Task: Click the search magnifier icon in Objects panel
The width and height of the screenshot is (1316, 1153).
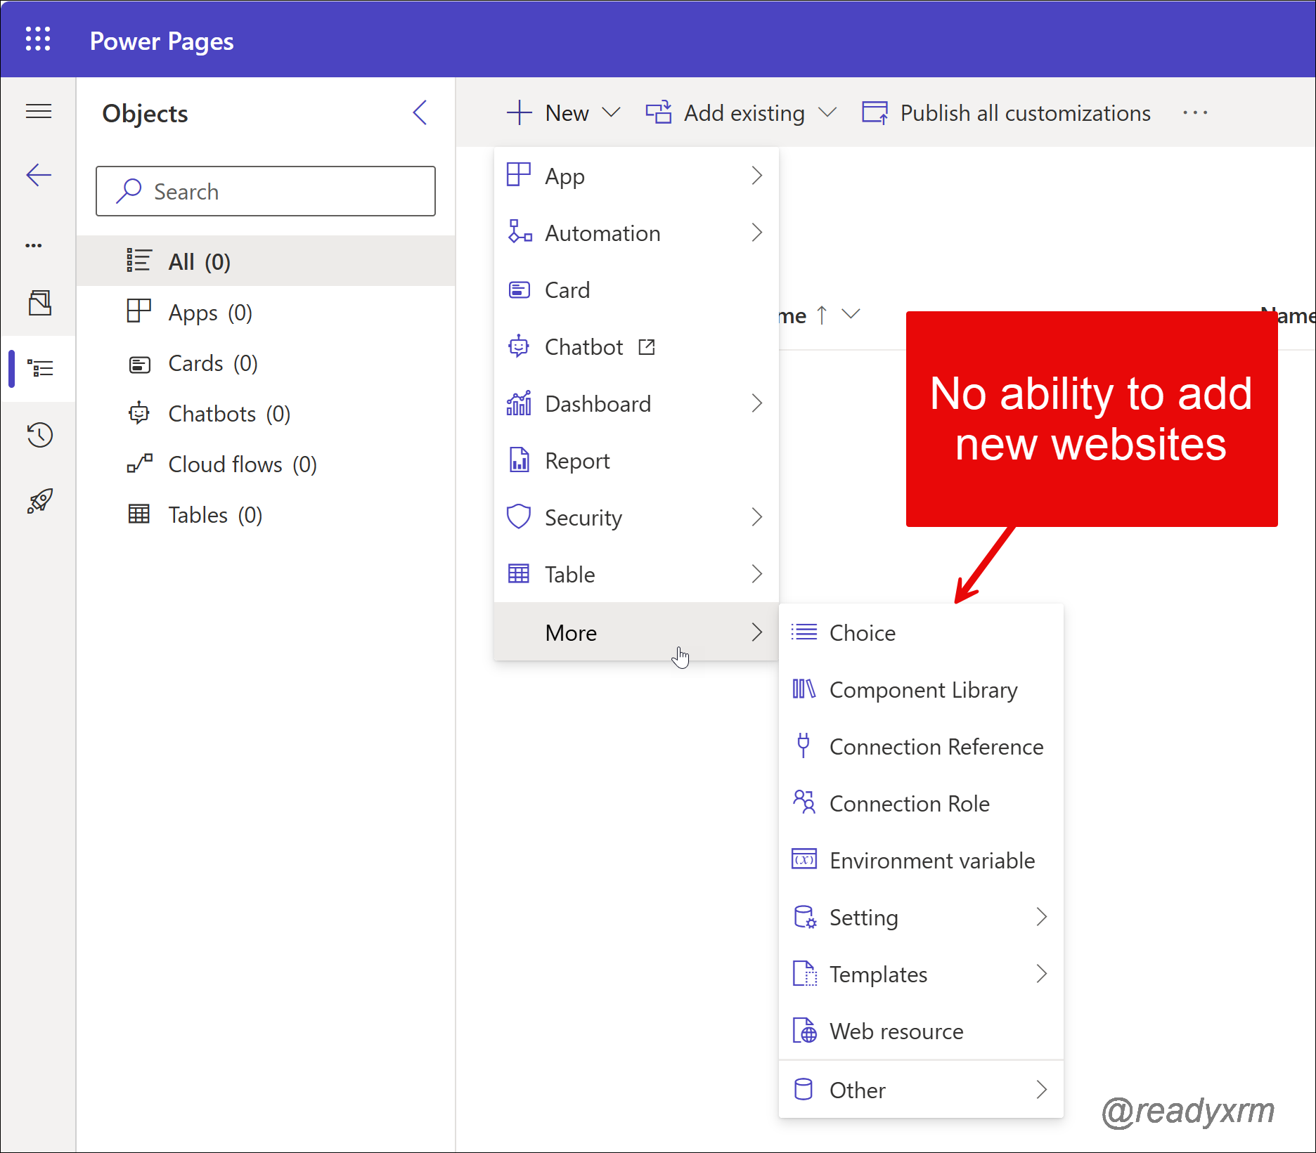Action: point(129,191)
